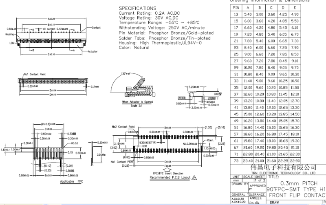Click the FPC/FFC Insert Direction arrow
The image size is (326, 205).
pyautogui.click(x=167, y=170)
